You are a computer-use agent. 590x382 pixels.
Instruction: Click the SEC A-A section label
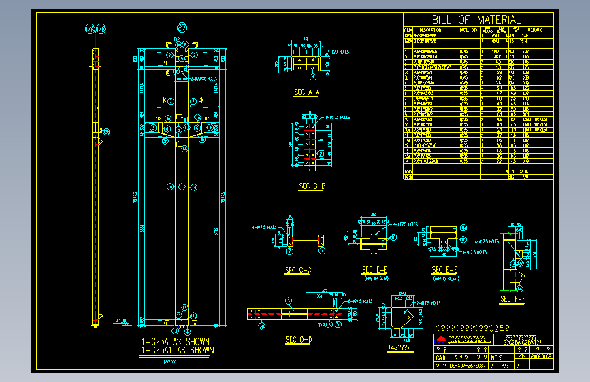pyautogui.click(x=307, y=92)
